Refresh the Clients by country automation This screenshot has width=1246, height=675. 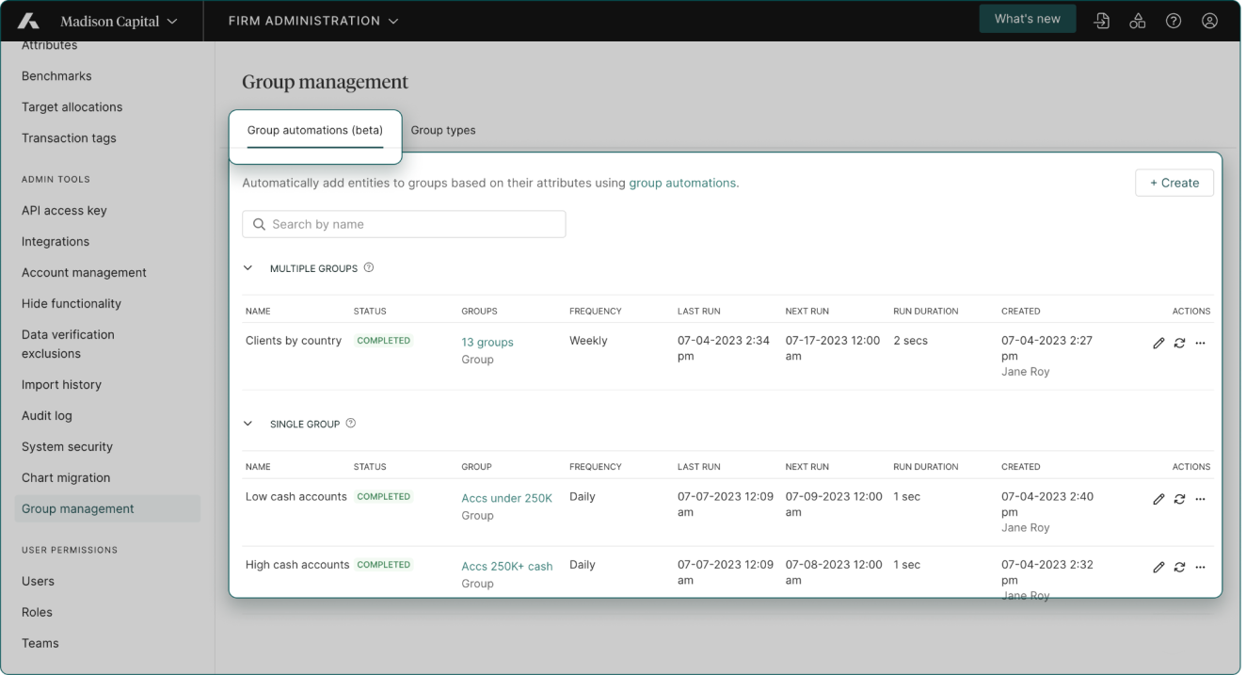1179,344
